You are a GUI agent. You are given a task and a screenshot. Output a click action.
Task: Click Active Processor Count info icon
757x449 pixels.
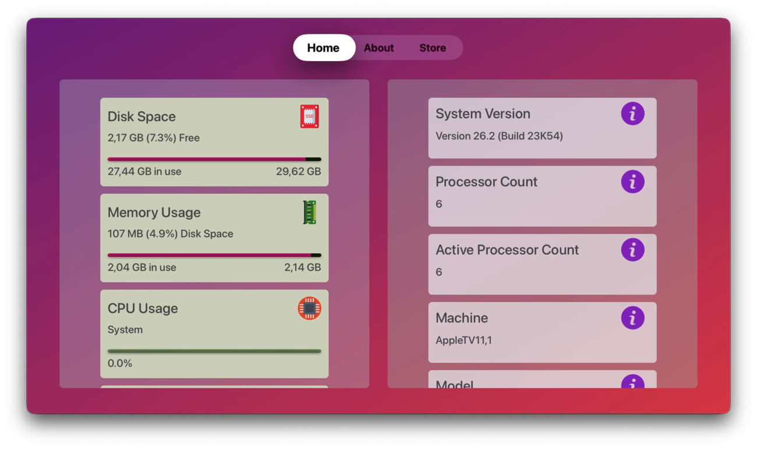pos(632,250)
